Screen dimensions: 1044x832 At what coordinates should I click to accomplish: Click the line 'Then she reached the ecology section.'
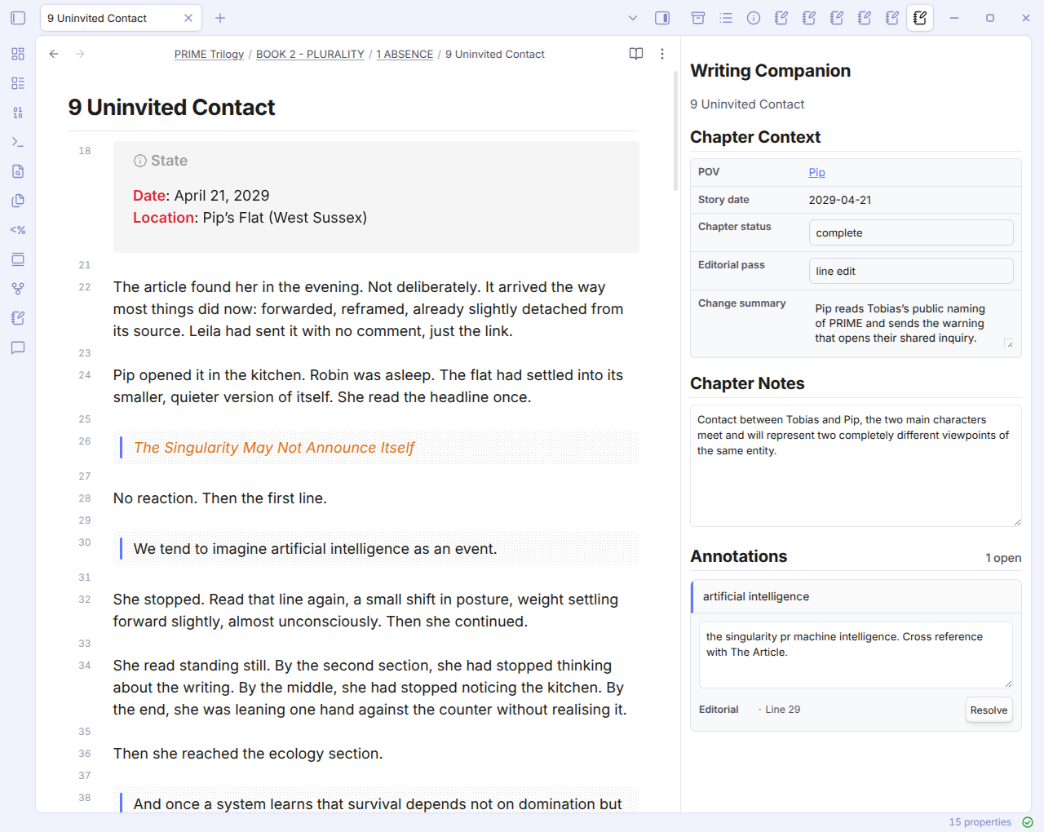(x=248, y=754)
